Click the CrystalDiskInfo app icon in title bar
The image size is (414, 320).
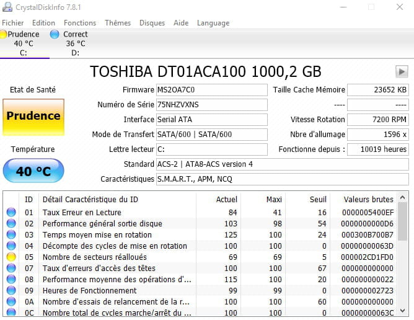coord(7,7)
